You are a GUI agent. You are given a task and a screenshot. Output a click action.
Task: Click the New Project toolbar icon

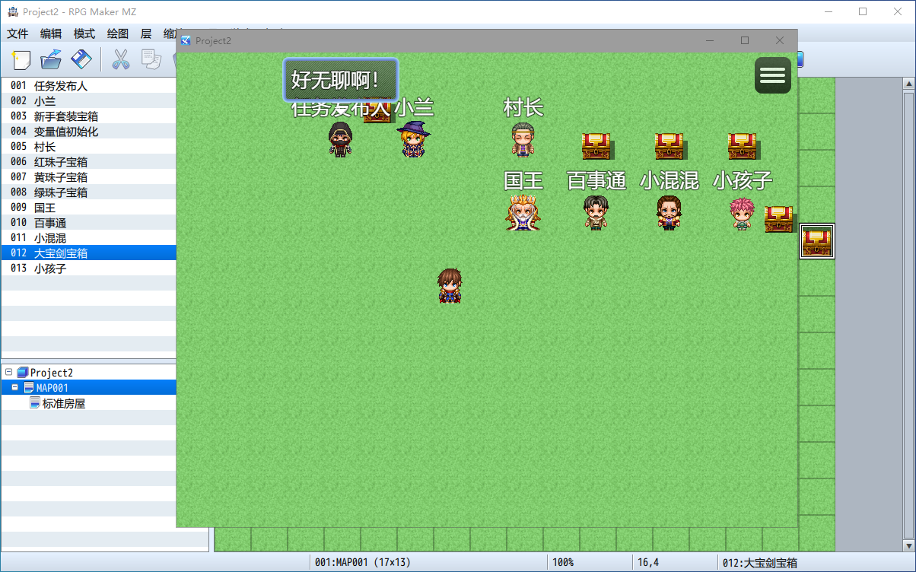click(21, 59)
